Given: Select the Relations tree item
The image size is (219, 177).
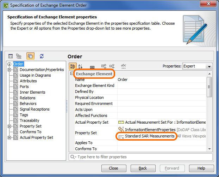Looking at the screenshot, I should (27, 98).
